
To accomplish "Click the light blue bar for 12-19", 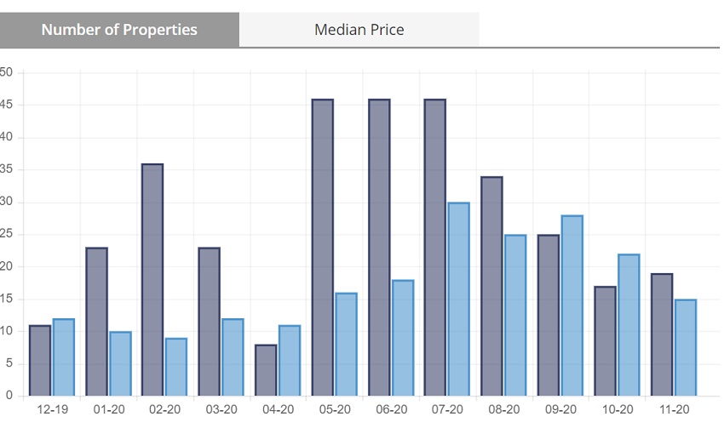I will point(64,357).
